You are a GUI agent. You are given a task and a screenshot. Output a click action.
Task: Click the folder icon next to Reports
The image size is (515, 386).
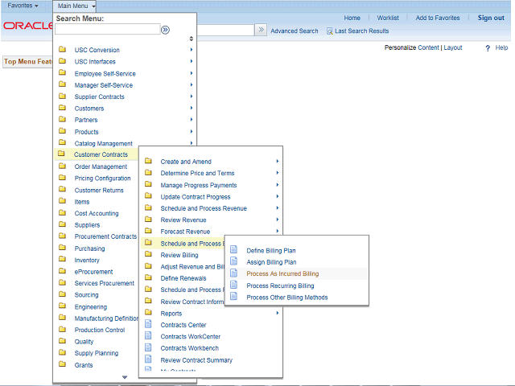148,313
